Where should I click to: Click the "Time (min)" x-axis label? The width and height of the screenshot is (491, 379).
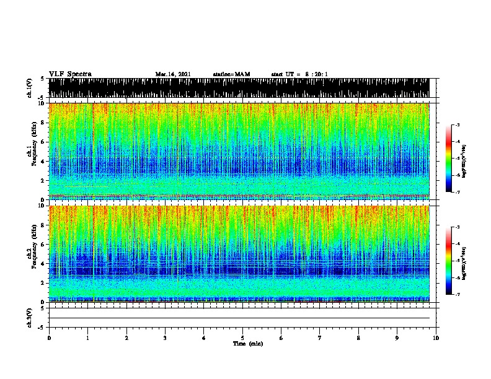(x=248, y=344)
